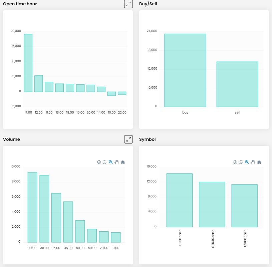This screenshot has height=267, width=272.
Task: Zoom out on the Volume chart
Action: [x=104, y=162]
